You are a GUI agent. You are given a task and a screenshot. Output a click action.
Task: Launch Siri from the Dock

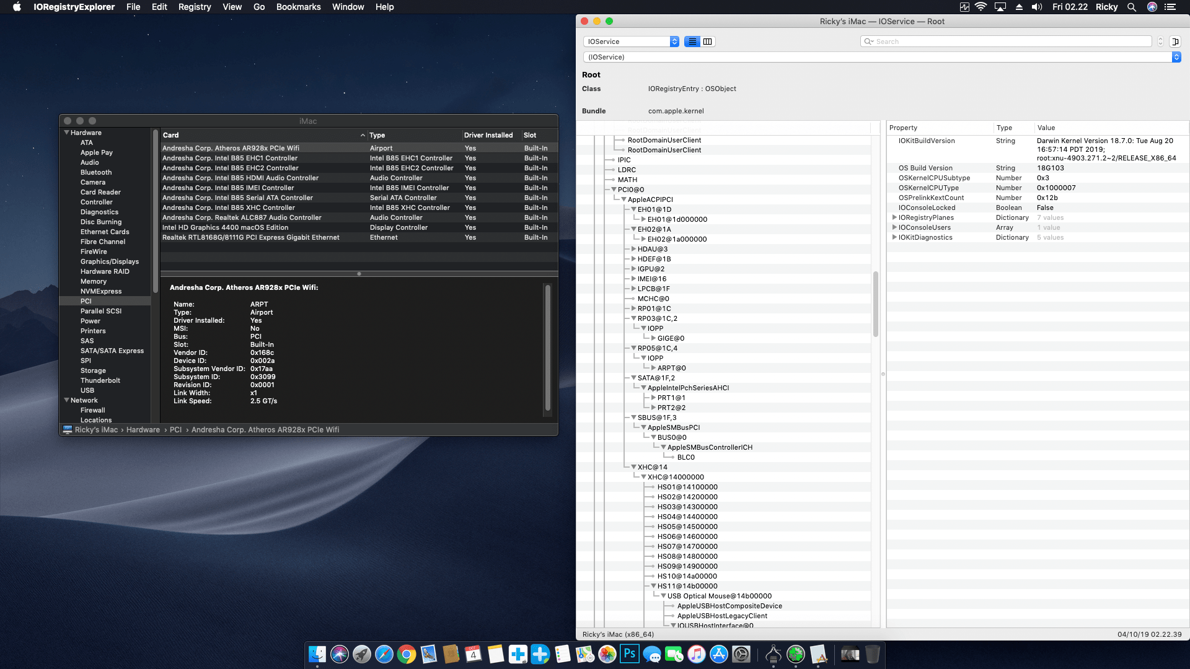(340, 654)
